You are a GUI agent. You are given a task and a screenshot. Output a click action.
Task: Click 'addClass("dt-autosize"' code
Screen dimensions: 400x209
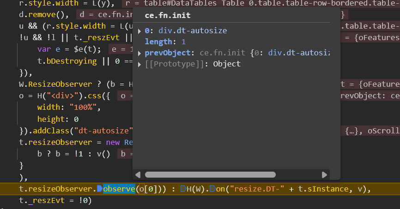[x=83, y=131]
